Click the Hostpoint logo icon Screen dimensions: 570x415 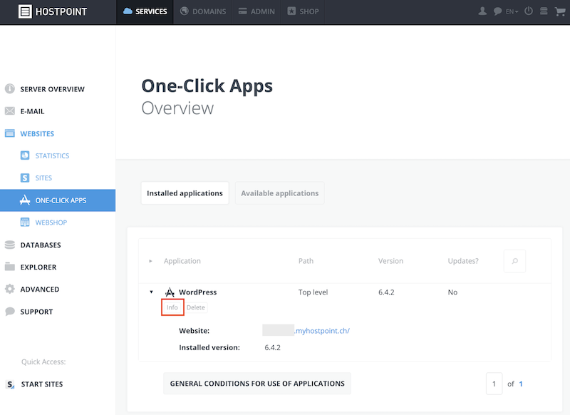coord(25,11)
